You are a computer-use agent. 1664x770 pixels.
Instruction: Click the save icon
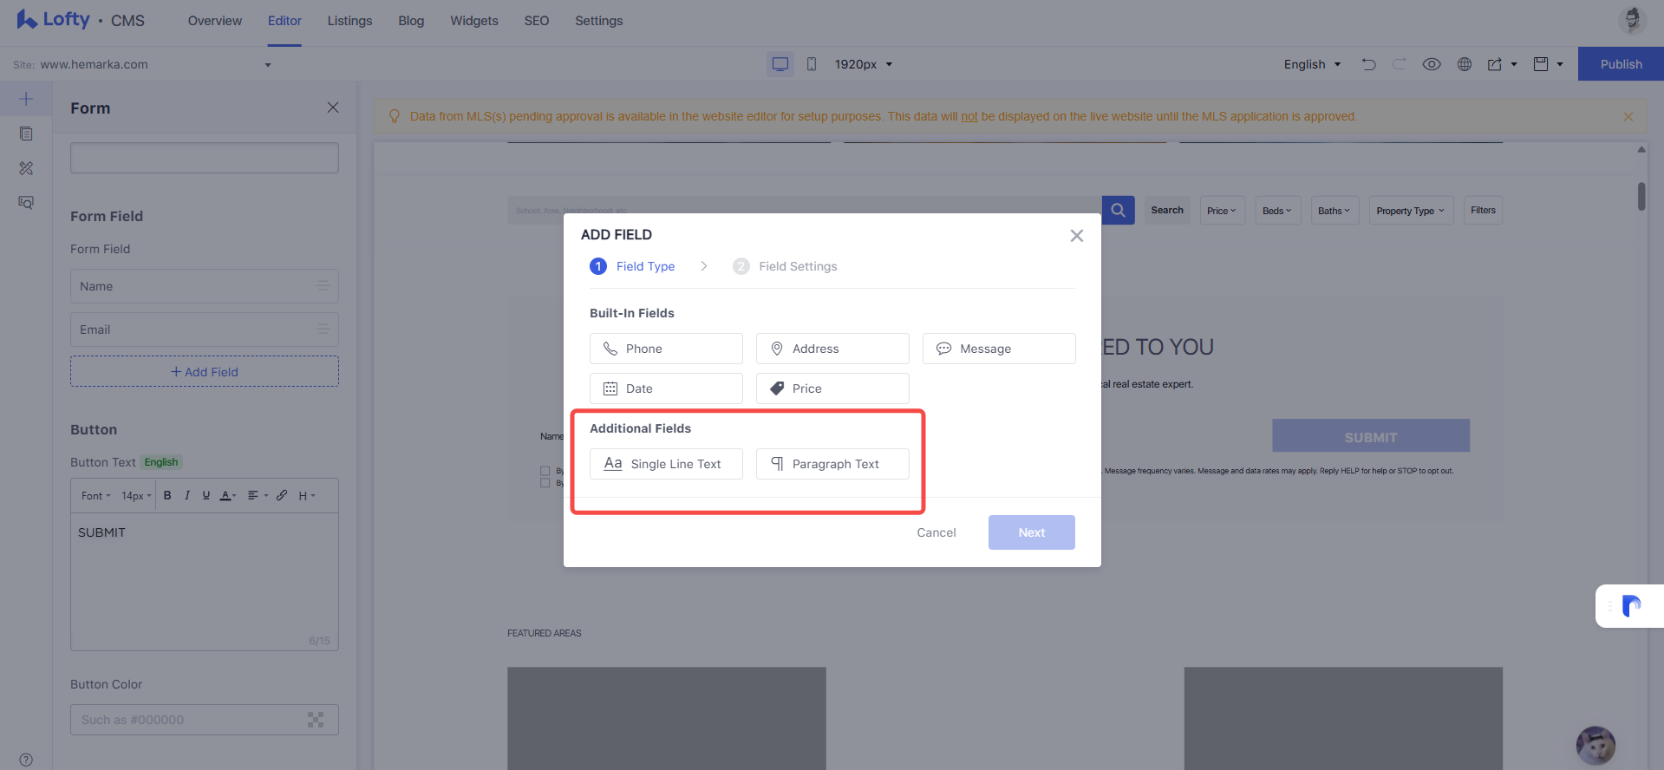(x=1541, y=64)
